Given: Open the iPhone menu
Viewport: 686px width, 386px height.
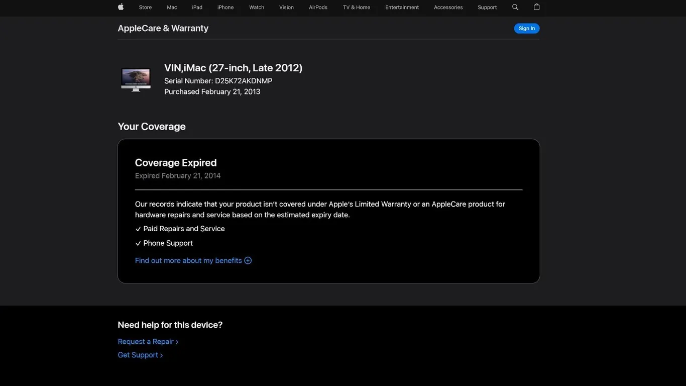Looking at the screenshot, I should [225, 8].
